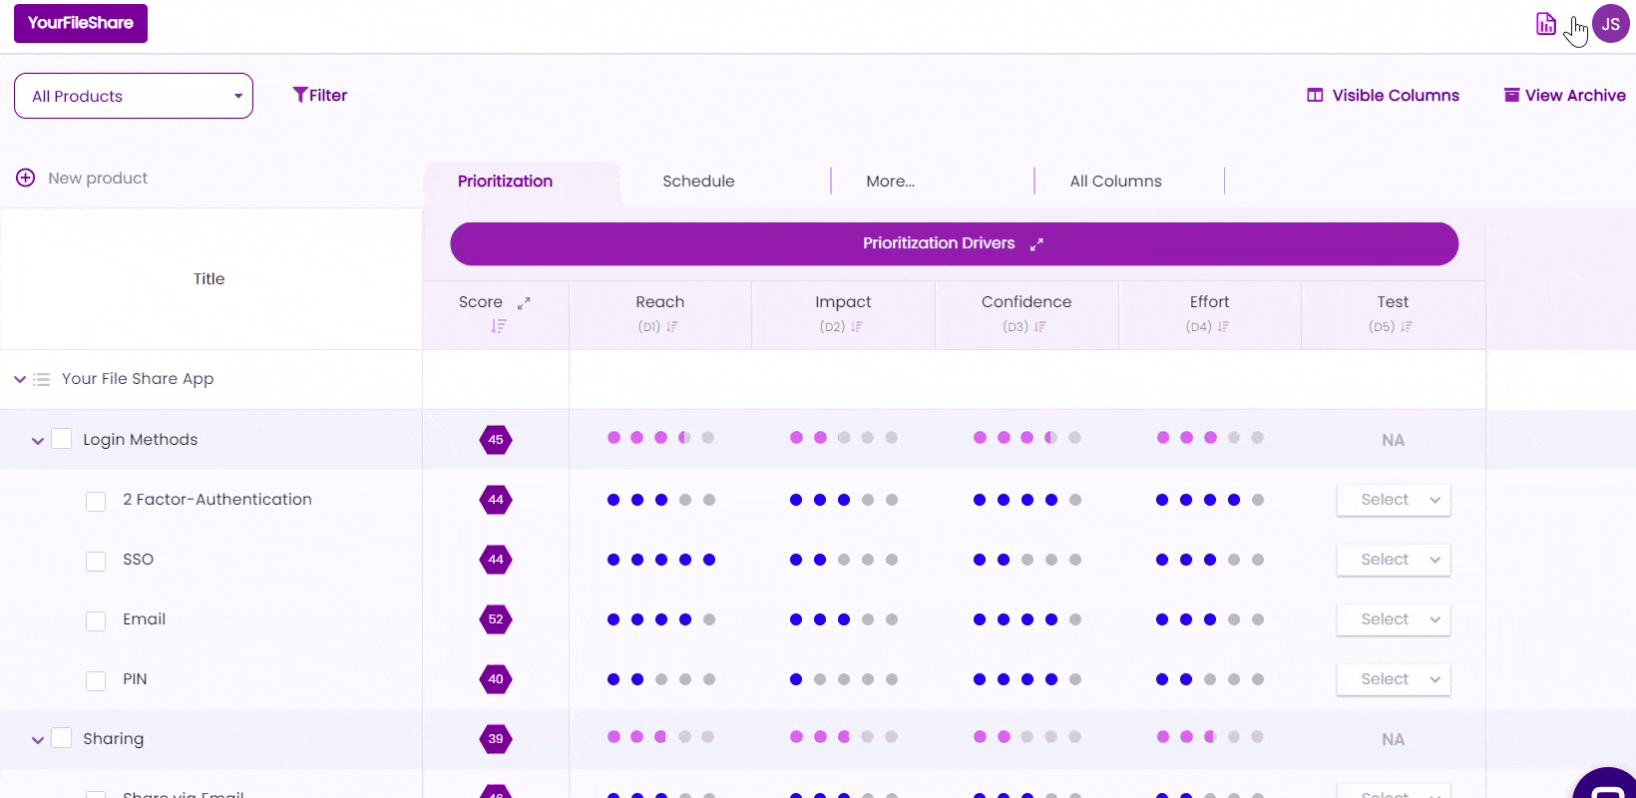Sort by Test (D5) sort icon
Viewport: 1636px width, 798px height.
coord(1407,326)
